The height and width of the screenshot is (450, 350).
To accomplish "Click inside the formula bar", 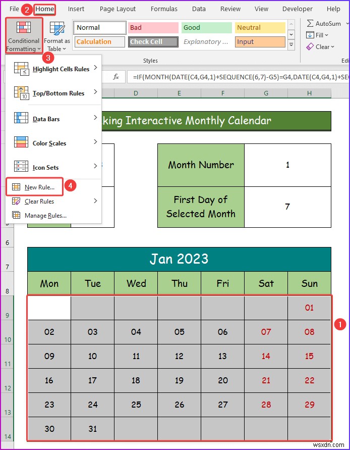I will (x=239, y=77).
